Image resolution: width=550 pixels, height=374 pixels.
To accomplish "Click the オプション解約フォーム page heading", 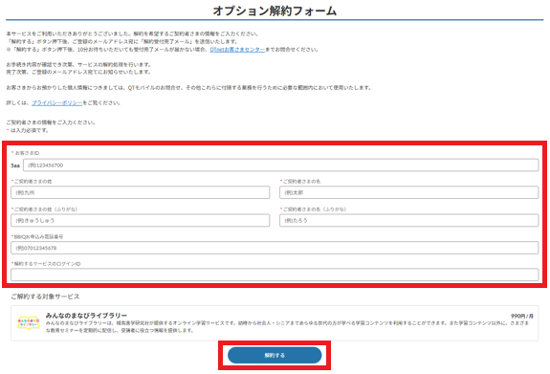I will coord(275,11).
